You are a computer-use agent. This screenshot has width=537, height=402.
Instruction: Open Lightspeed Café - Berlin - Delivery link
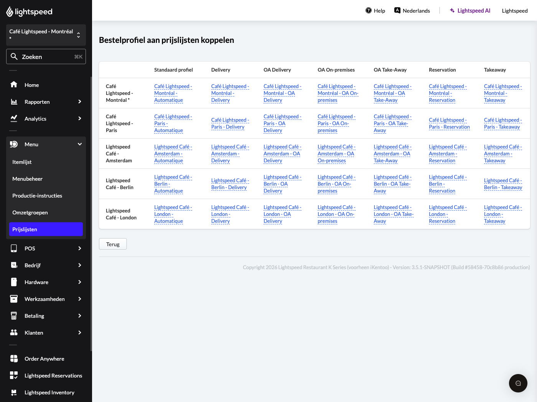(230, 184)
